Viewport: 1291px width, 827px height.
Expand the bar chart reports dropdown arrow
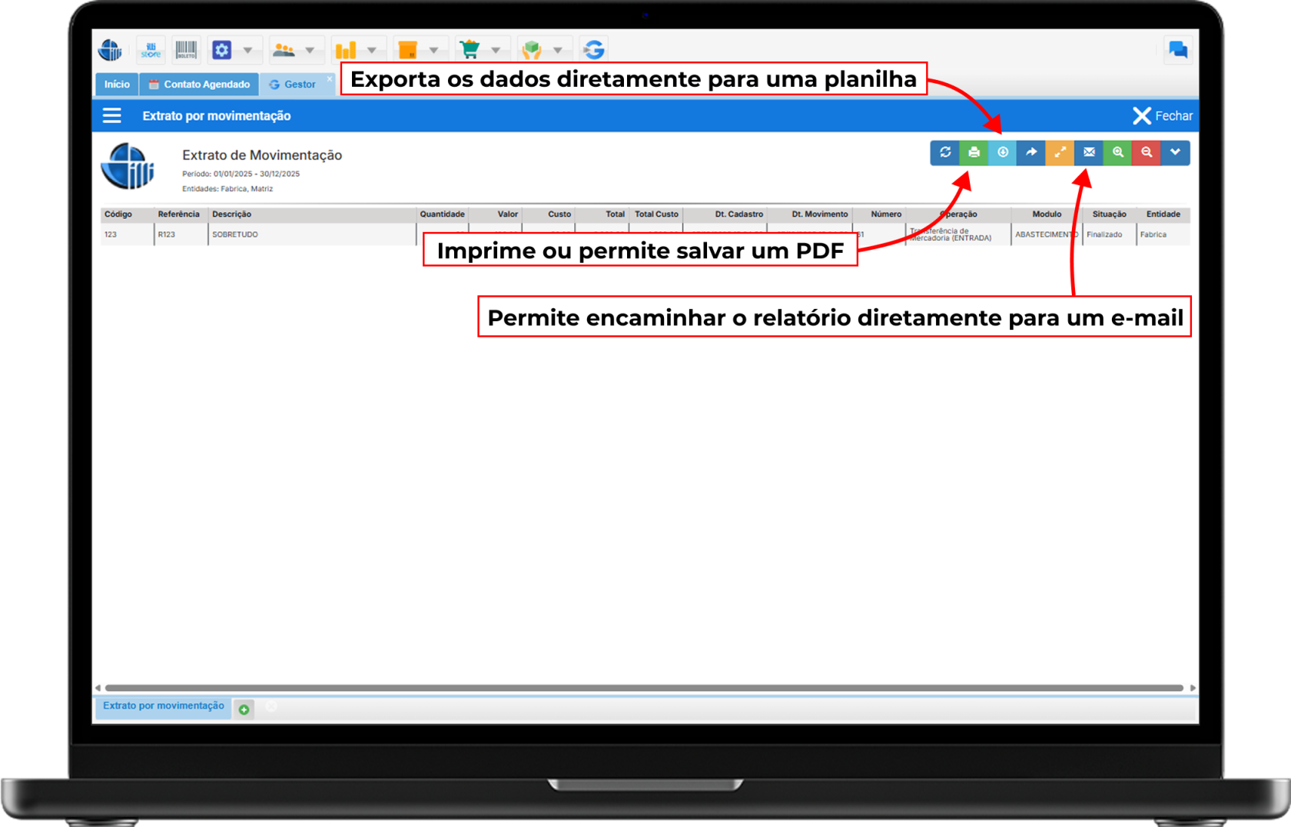pos(372,51)
